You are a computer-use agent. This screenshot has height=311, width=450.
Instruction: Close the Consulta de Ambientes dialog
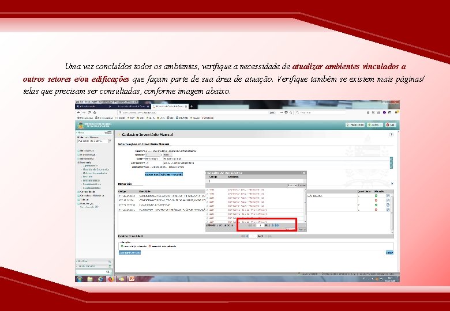(x=304, y=173)
